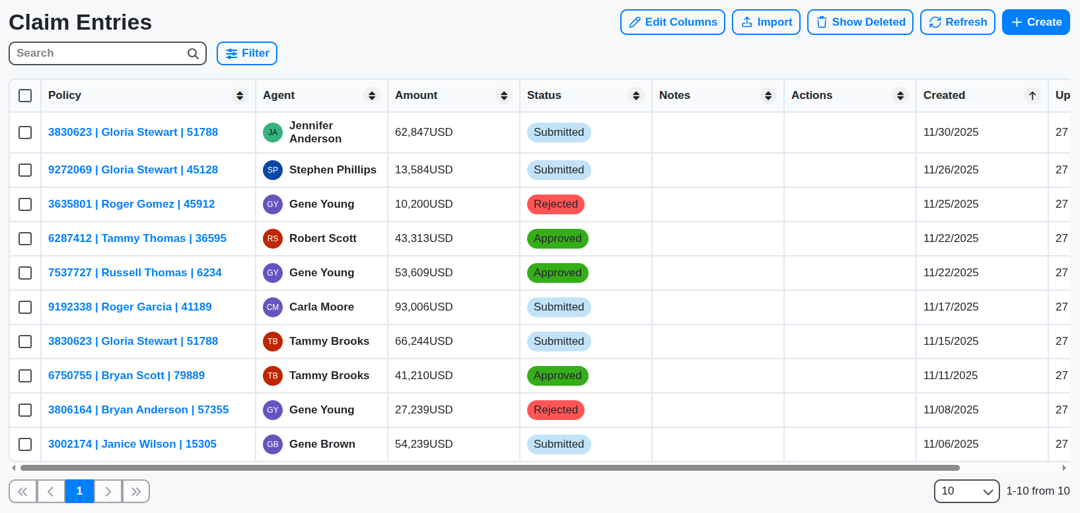
Task: Click the Create button
Action: pyautogui.click(x=1036, y=22)
